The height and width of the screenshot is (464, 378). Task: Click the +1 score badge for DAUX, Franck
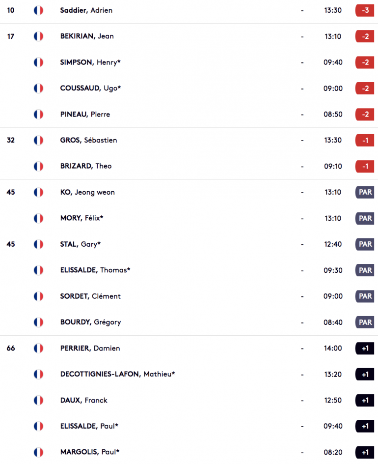(x=365, y=401)
